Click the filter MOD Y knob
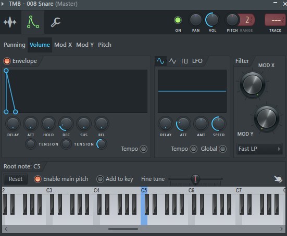This screenshot has width=287, height=236. pyautogui.click(x=267, y=119)
